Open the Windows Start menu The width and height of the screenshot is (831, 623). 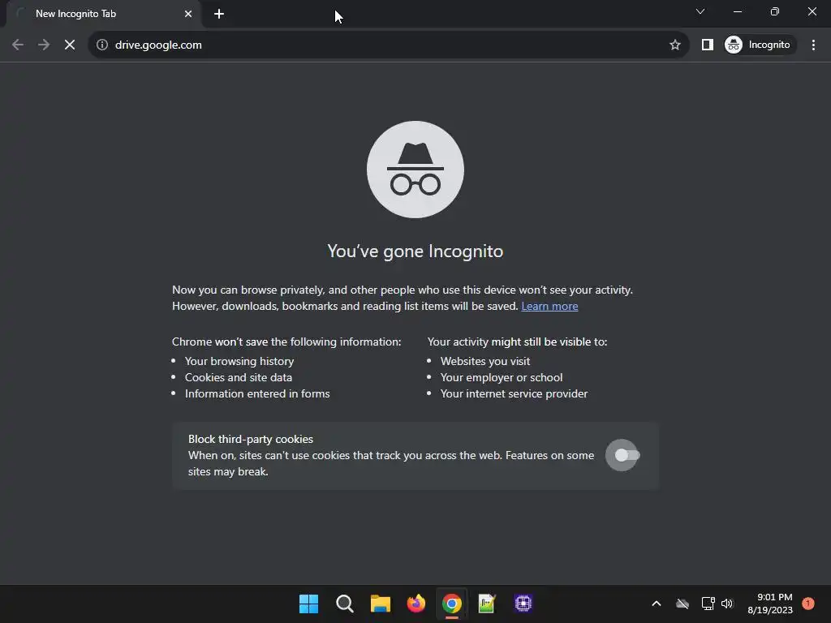[308, 604]
